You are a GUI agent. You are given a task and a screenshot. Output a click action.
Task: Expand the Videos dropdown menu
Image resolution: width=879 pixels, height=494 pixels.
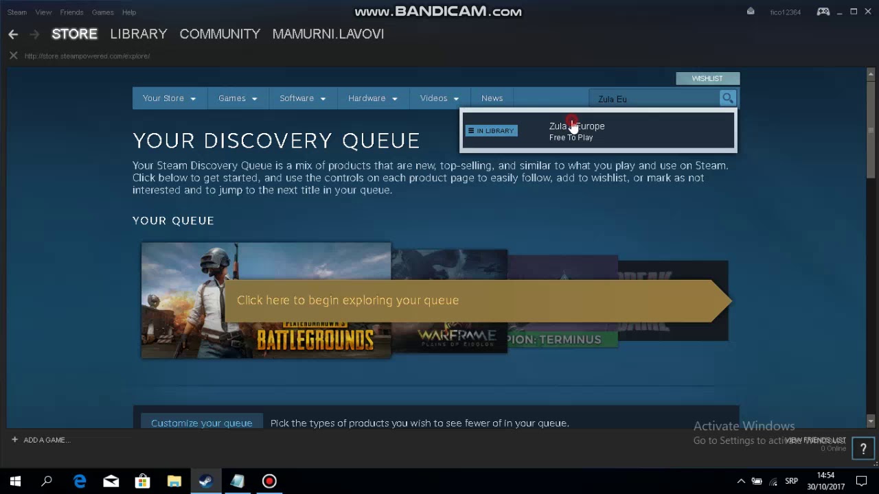click(x=439, y=98)
